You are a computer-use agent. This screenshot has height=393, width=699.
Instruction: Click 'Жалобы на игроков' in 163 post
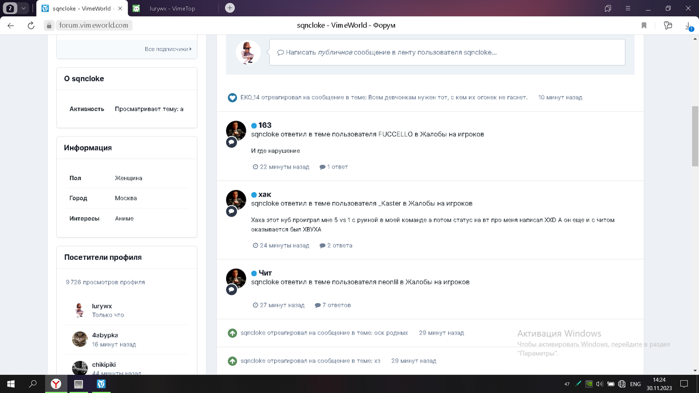point(452,134)
